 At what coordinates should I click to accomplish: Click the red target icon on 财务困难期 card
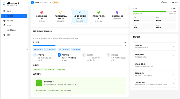42,12
